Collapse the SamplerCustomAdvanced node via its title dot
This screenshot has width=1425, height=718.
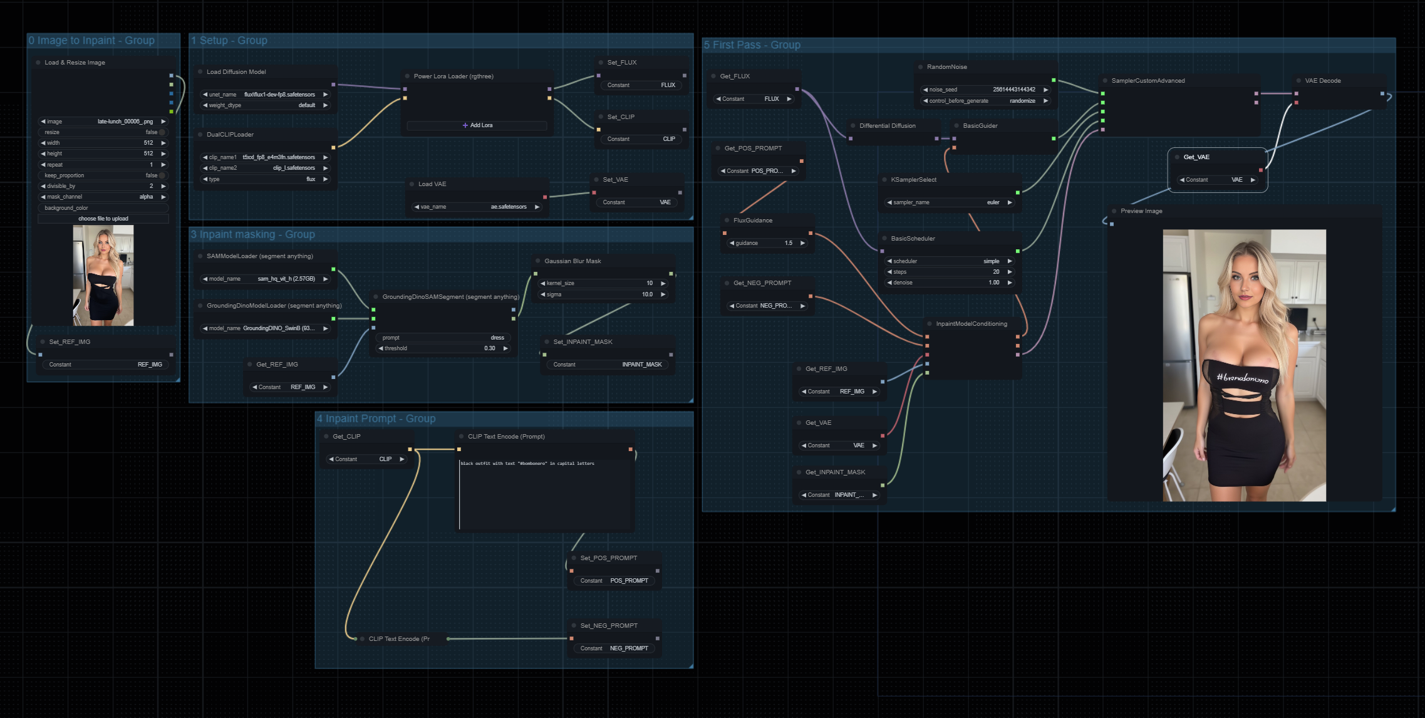1105,81
